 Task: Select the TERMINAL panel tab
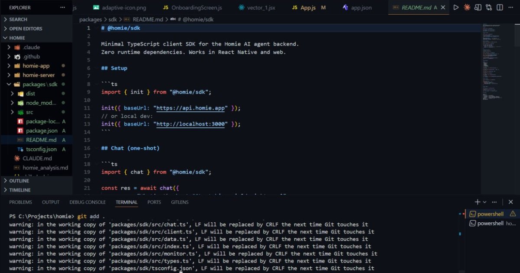[127, 202]
